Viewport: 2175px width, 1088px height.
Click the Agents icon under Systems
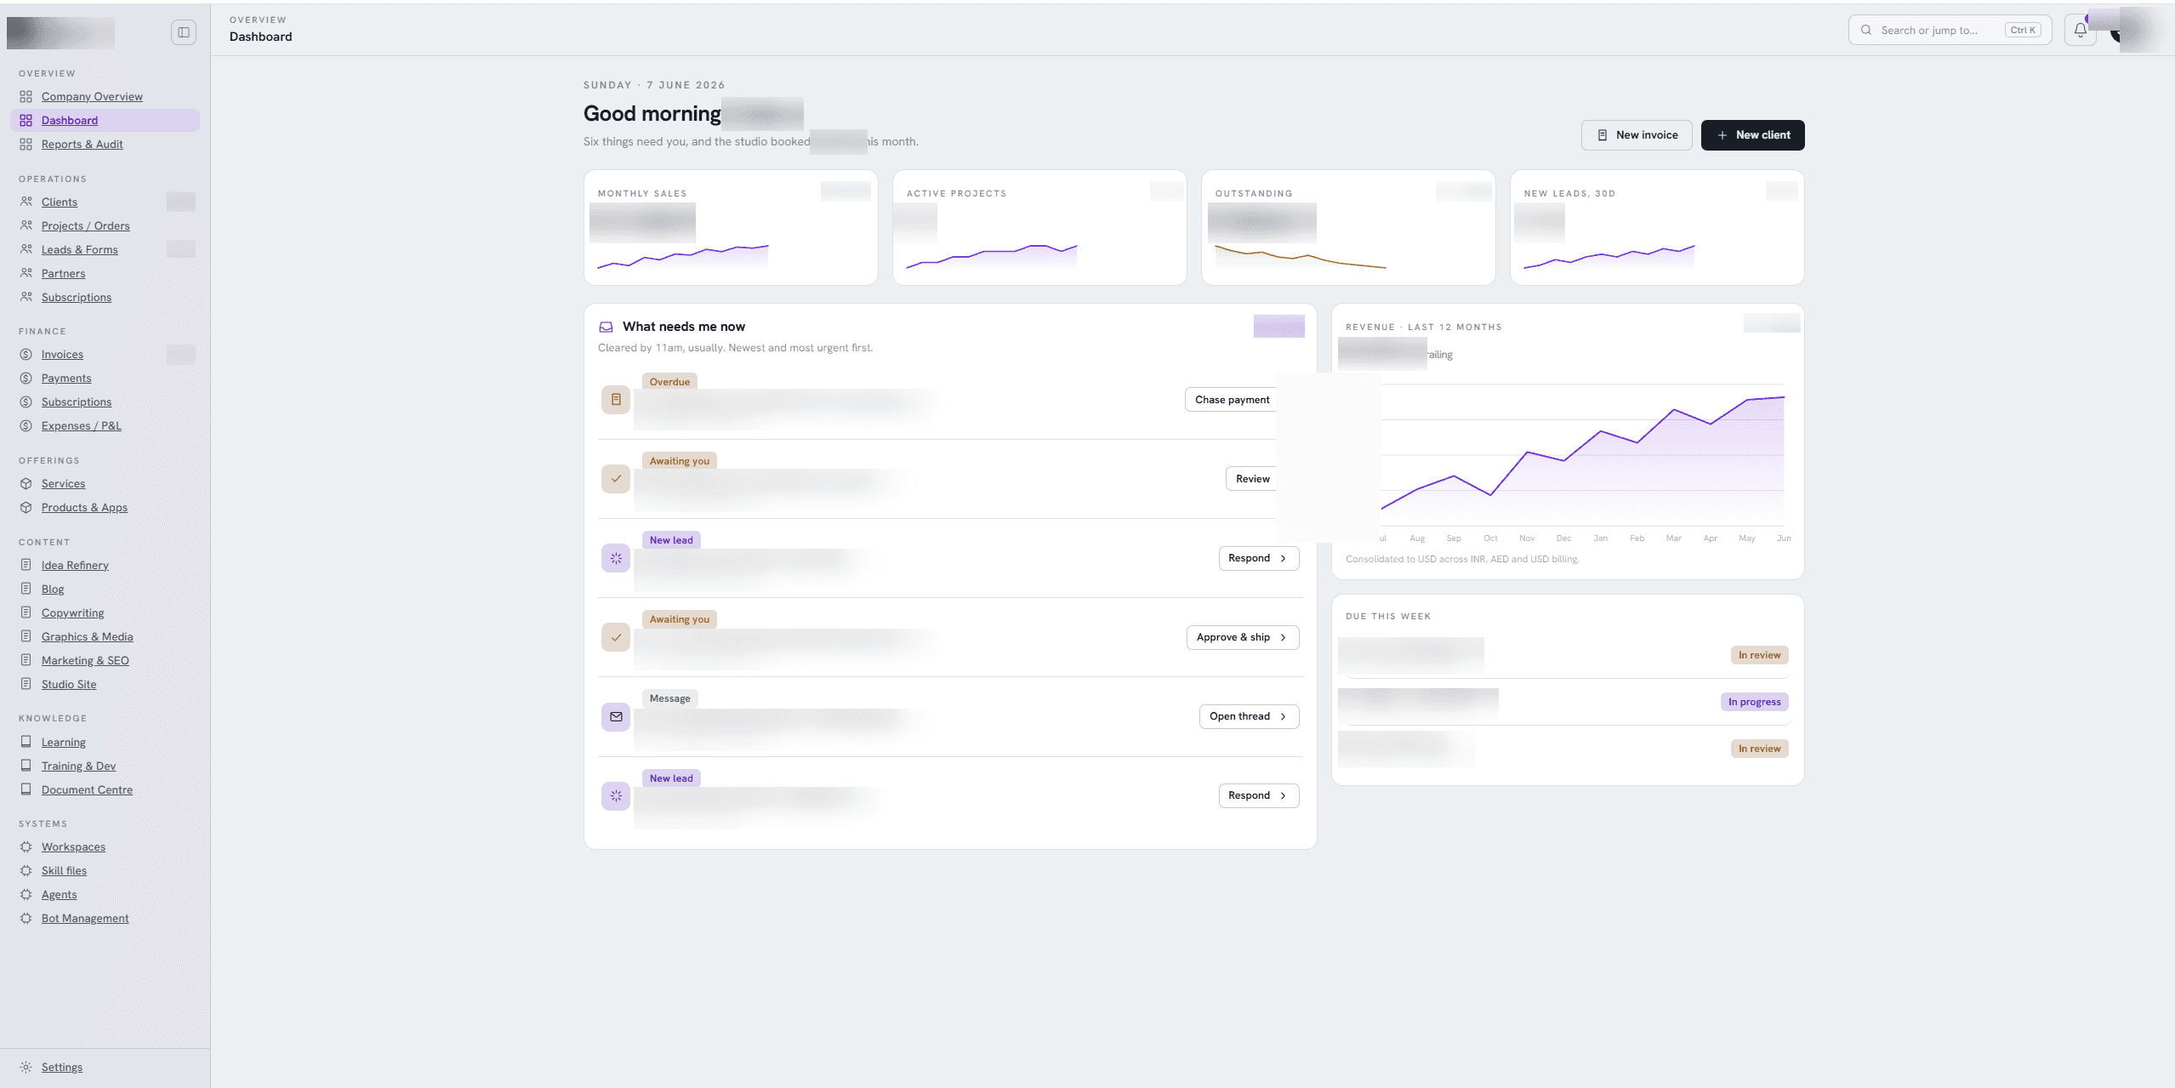point(26,895)
